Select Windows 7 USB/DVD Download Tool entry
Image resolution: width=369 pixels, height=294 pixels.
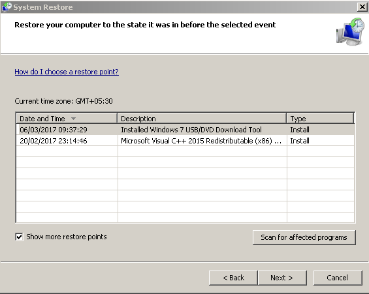coord(191,130)
